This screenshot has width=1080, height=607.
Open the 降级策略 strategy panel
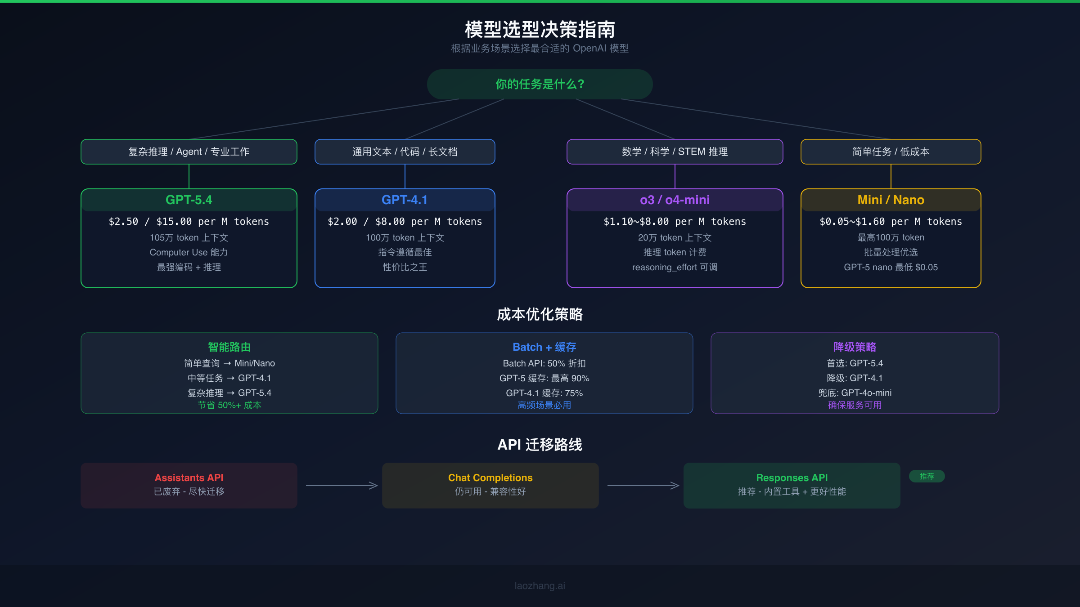855,373
